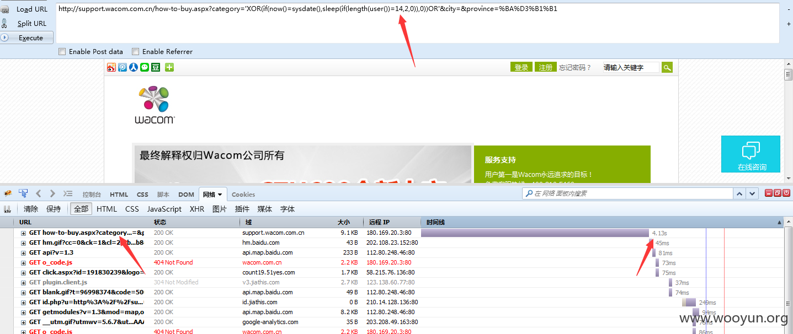This screenshot has height=334, width=793.
Task: Detach Firebug into a new window
Action: point(778,193)
